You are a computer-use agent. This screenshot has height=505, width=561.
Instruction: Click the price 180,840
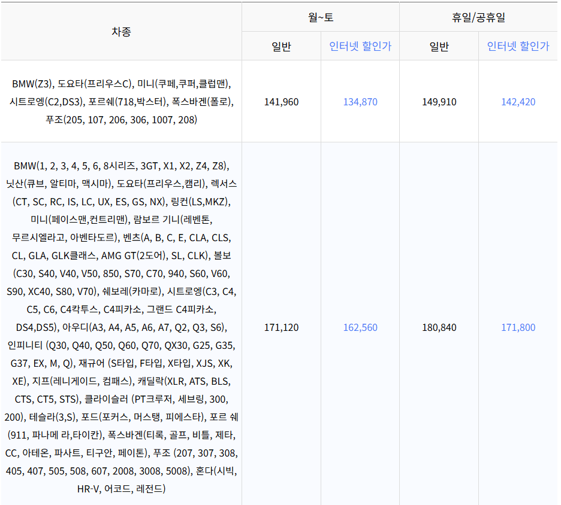[x=438, y=327]
